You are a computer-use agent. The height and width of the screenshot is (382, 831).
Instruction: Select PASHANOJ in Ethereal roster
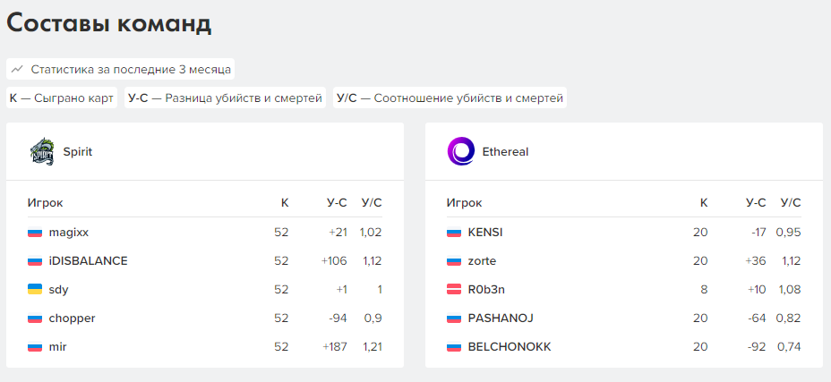[501, 318]
